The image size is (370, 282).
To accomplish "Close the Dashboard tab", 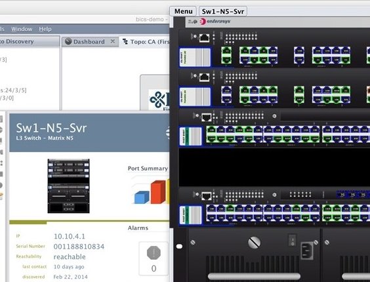I will (x=113, y=41).
